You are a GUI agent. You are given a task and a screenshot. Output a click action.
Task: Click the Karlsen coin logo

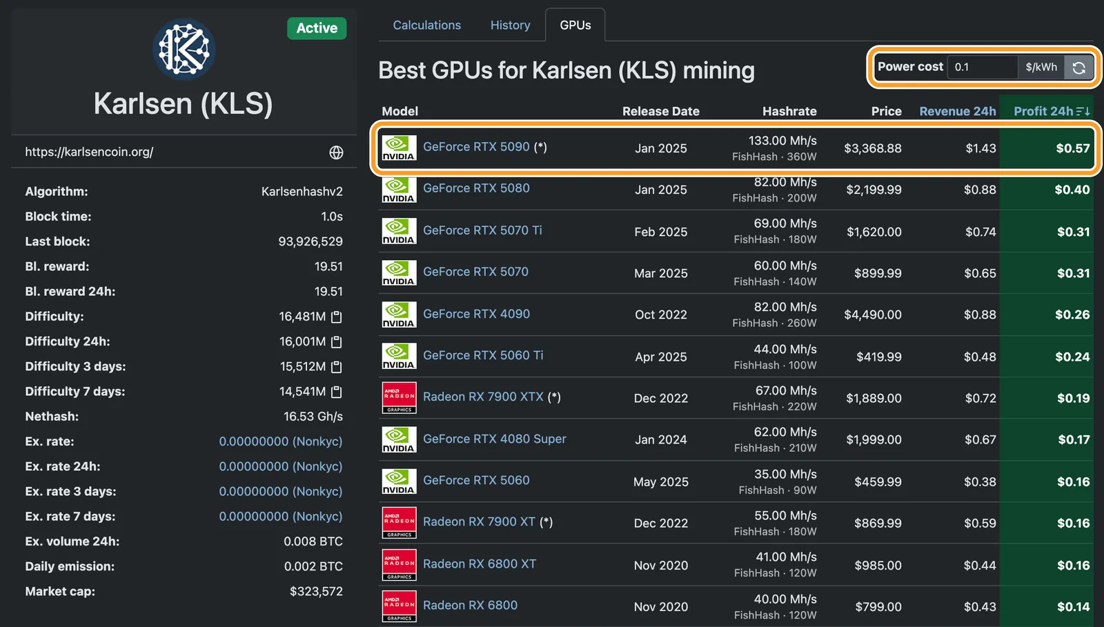click(184, 50)
